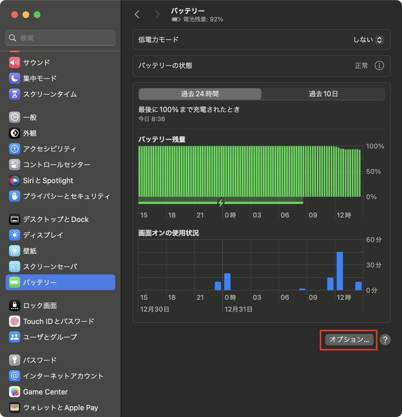Screen dimensions: 402x417
Task: Click the info icon beside バッテリーの状態
Action: (x=379, y=66)
